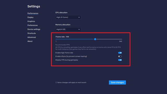Turn off Enable high frame rate toggle

(120, 53)
